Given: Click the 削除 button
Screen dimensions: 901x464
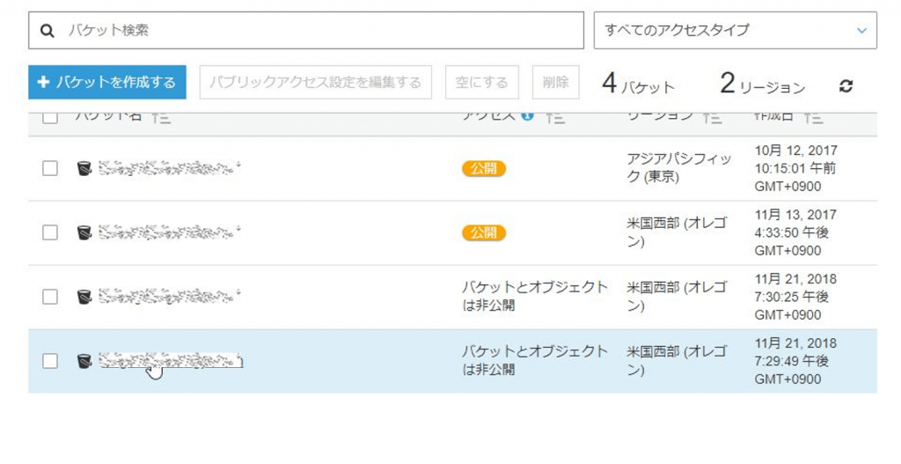Looking at the screenshot, I should pyautogui.click(x=556, y=82).
